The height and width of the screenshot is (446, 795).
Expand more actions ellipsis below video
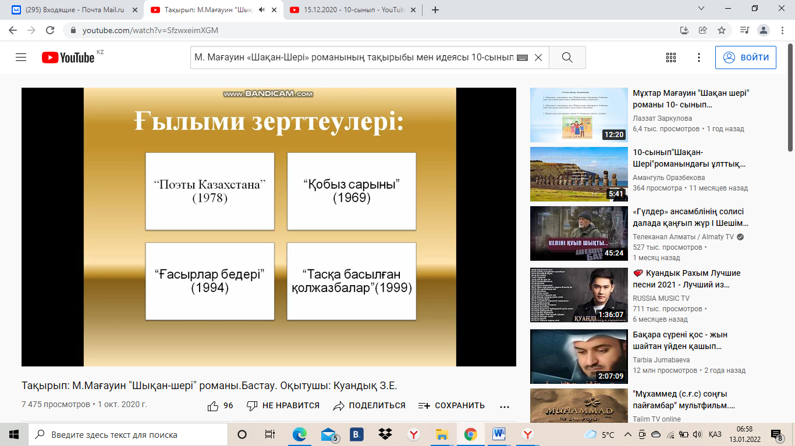point(505,407)
